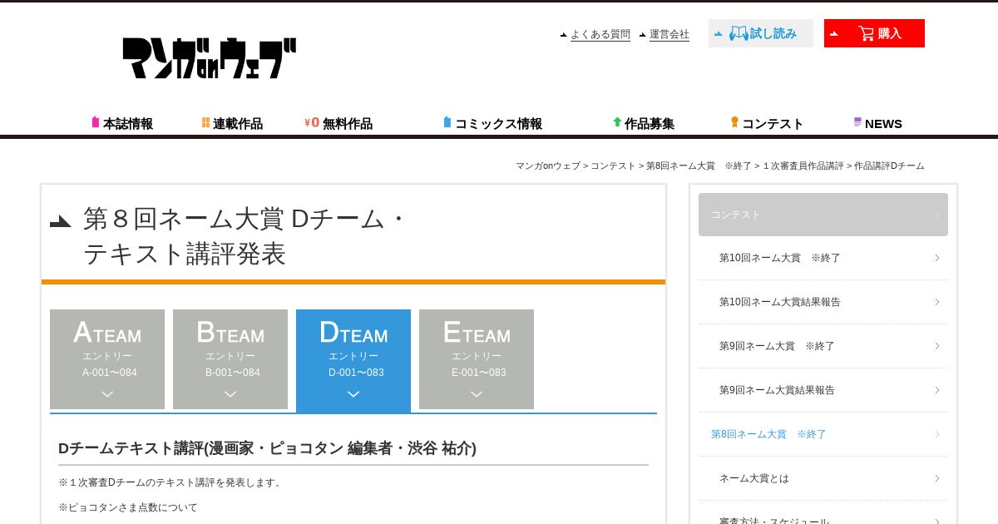Image resolution: width=998 pixels, height=524 pixels.
Task: Click the green arrow icon beside 作品募集
Action: (x=617, y=122)
